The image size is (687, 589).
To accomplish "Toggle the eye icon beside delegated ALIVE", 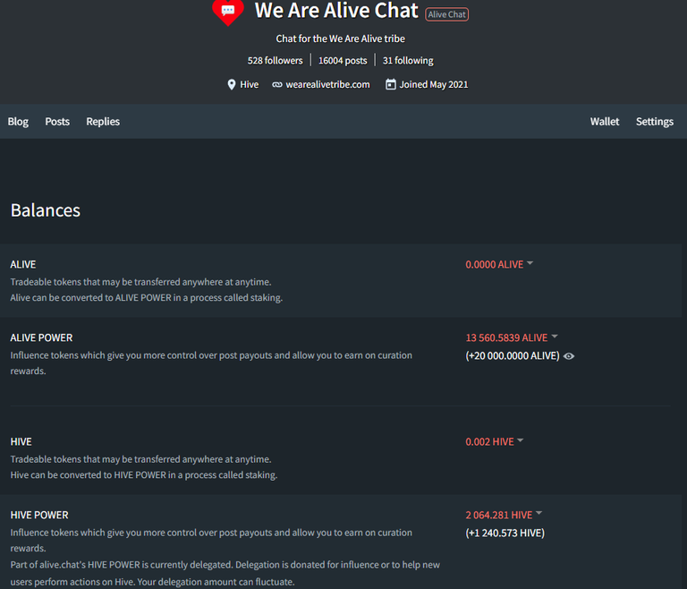I will 569,356.
